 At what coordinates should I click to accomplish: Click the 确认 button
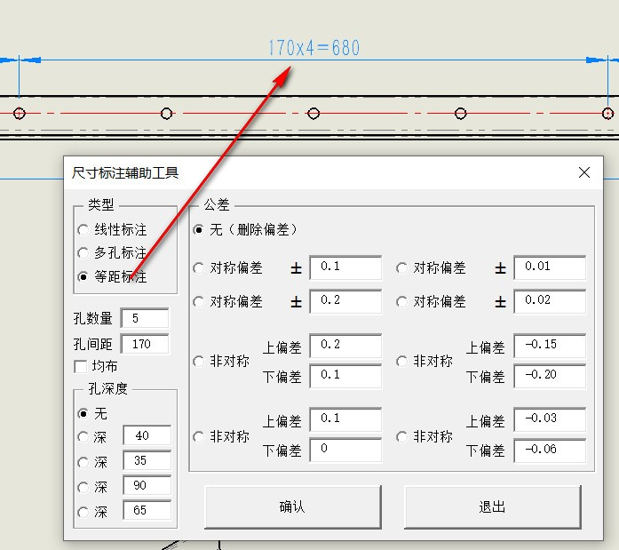[293, 507]
